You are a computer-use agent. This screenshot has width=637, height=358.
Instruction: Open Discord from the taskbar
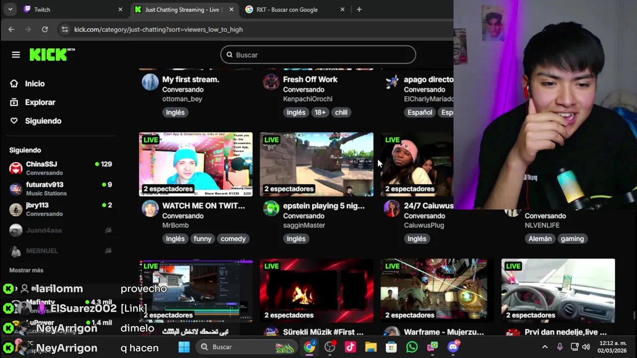(453, 347)
